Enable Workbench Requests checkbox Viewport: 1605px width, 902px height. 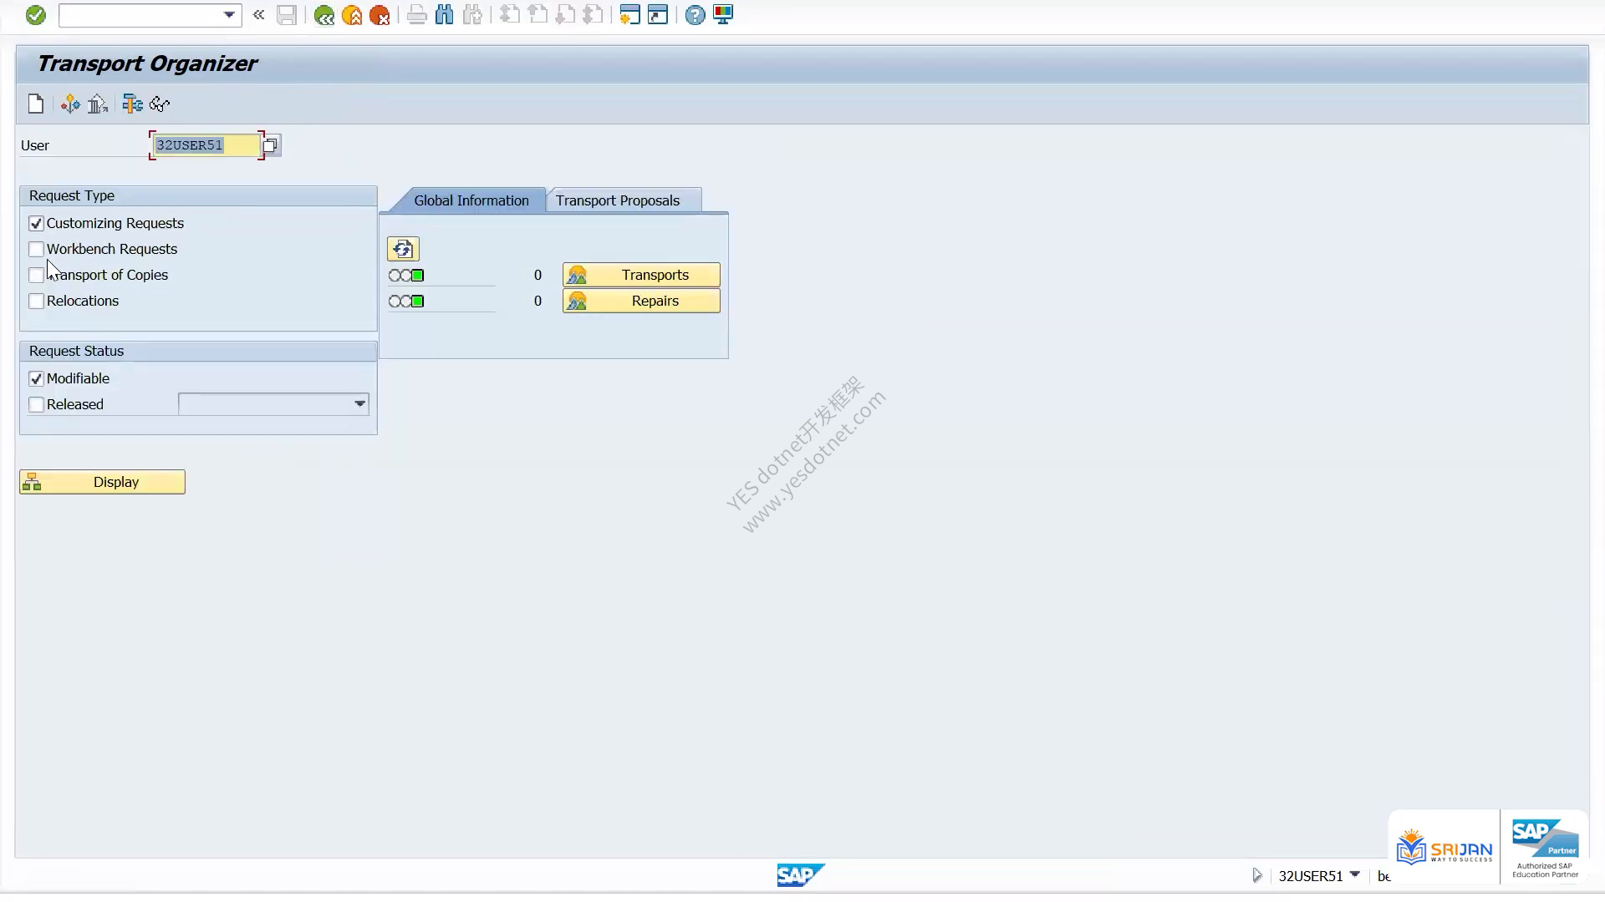36,249
